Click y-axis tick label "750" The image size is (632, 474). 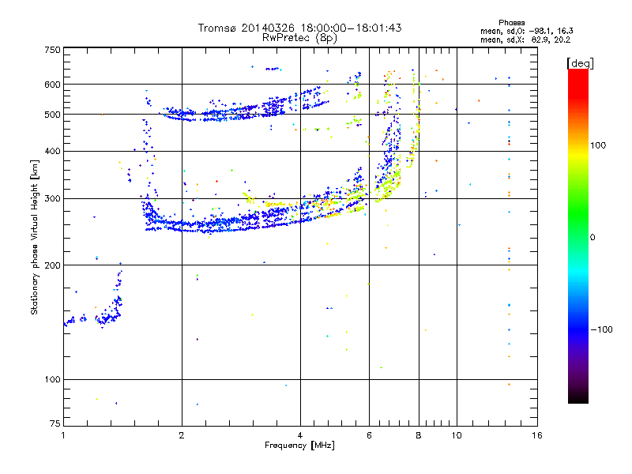coord(52,50)
